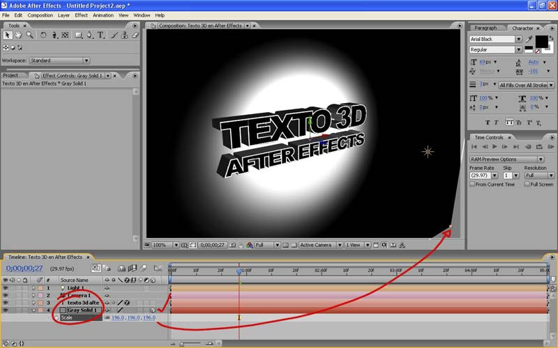
Task: Click the current time indicator on timeline ruler
Action: tap(239, 271)
